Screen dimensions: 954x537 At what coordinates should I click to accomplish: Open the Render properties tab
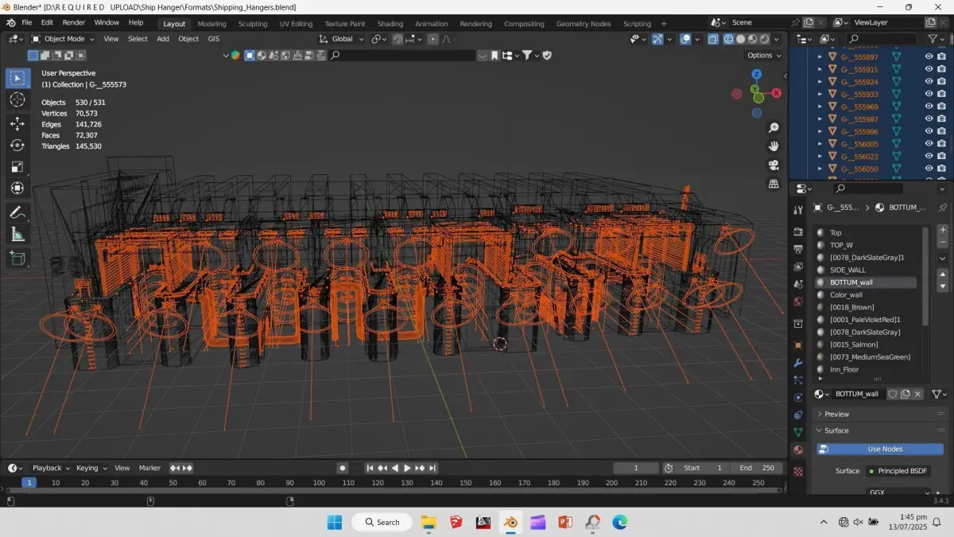pos(798,232)
